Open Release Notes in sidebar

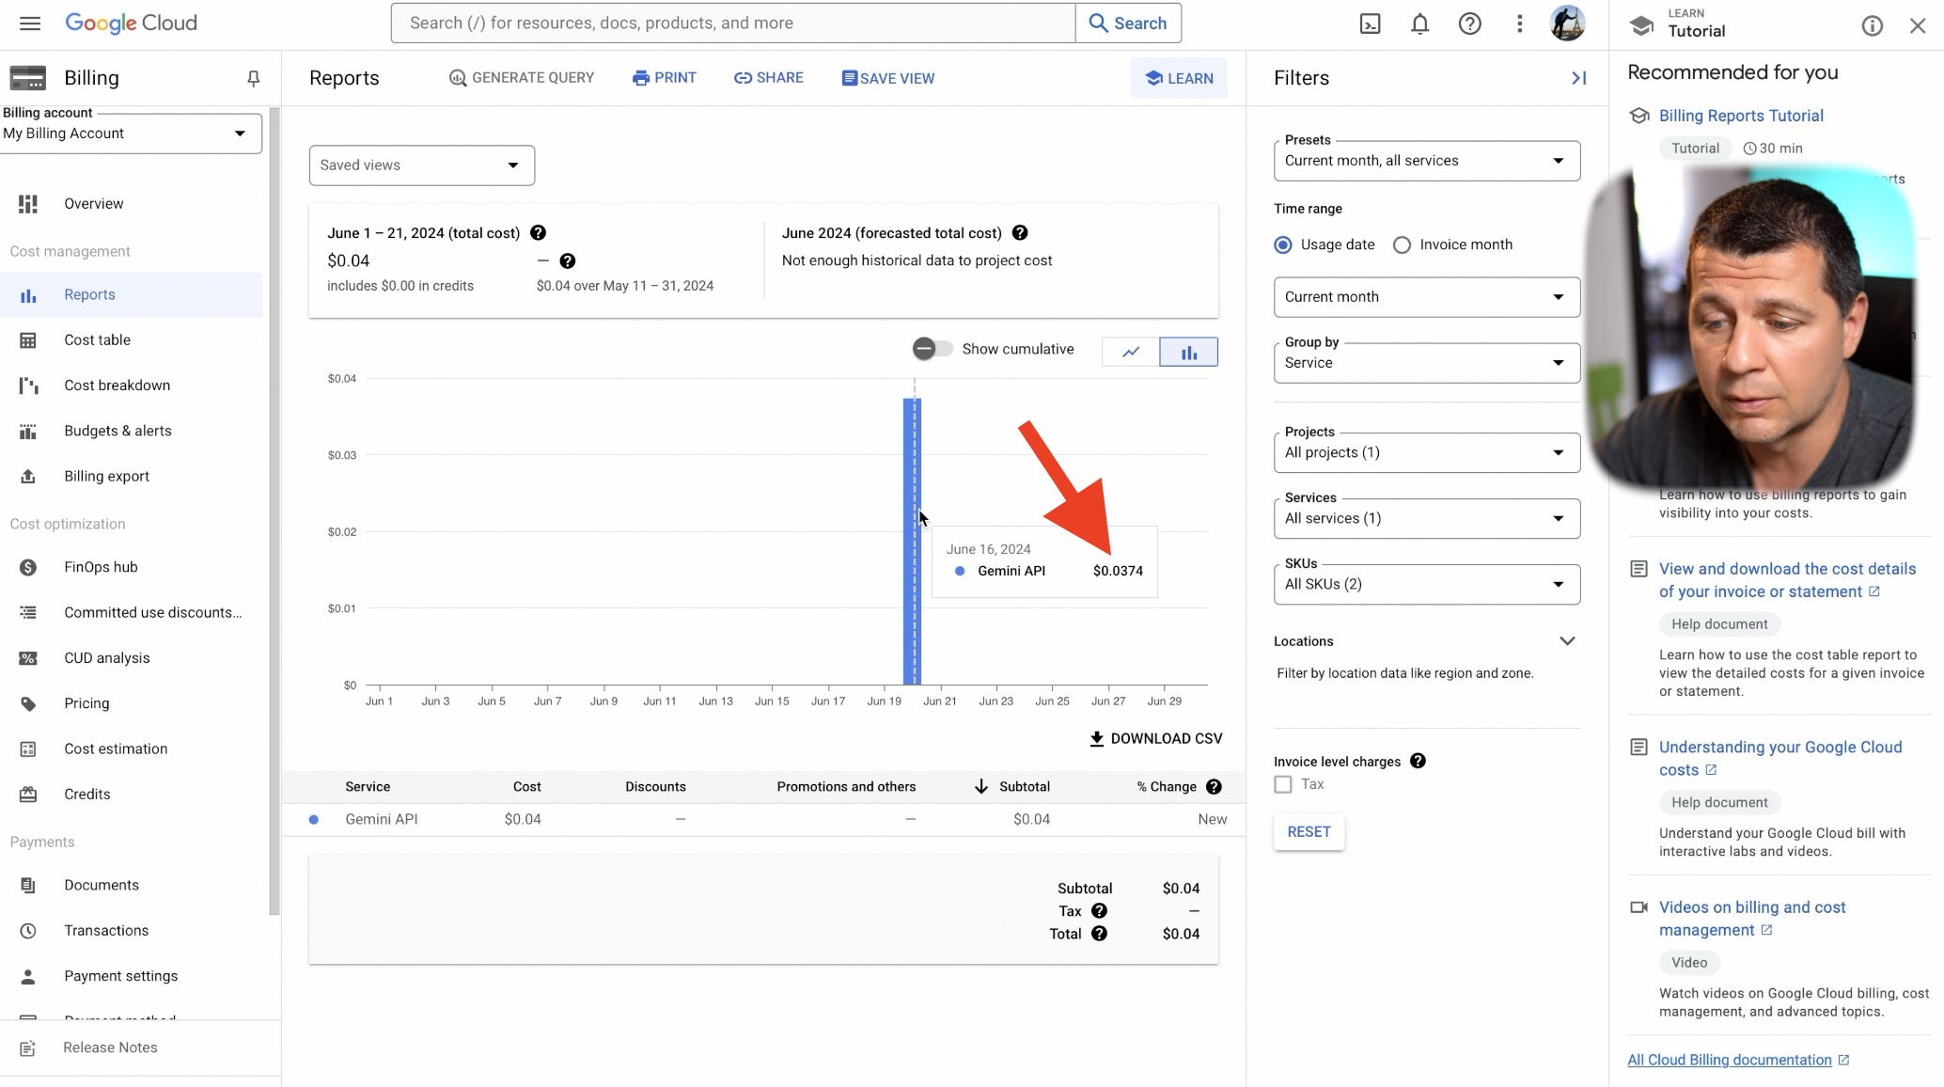click(x=110, y=1048)
